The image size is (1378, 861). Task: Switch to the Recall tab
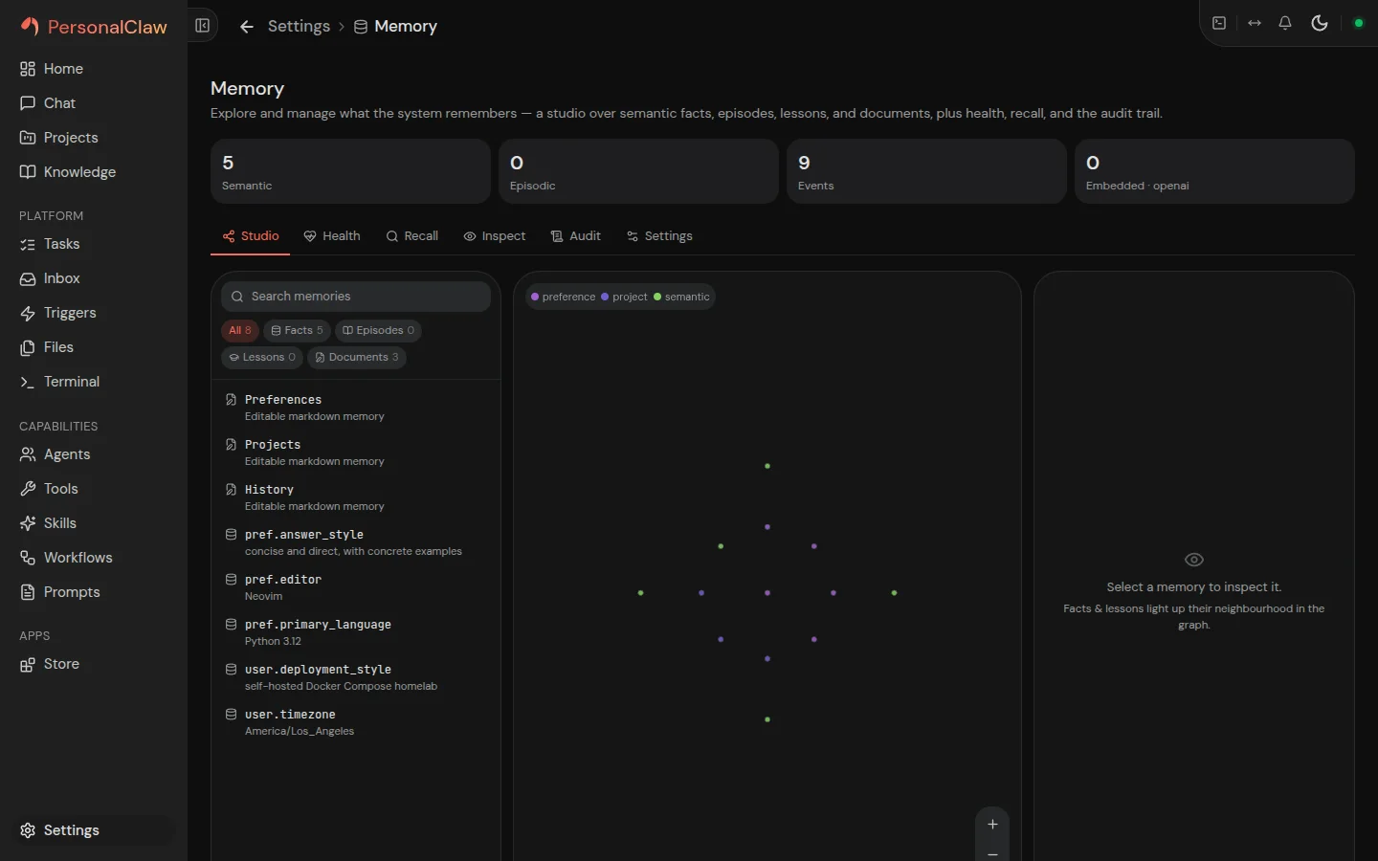click(412, 236)
